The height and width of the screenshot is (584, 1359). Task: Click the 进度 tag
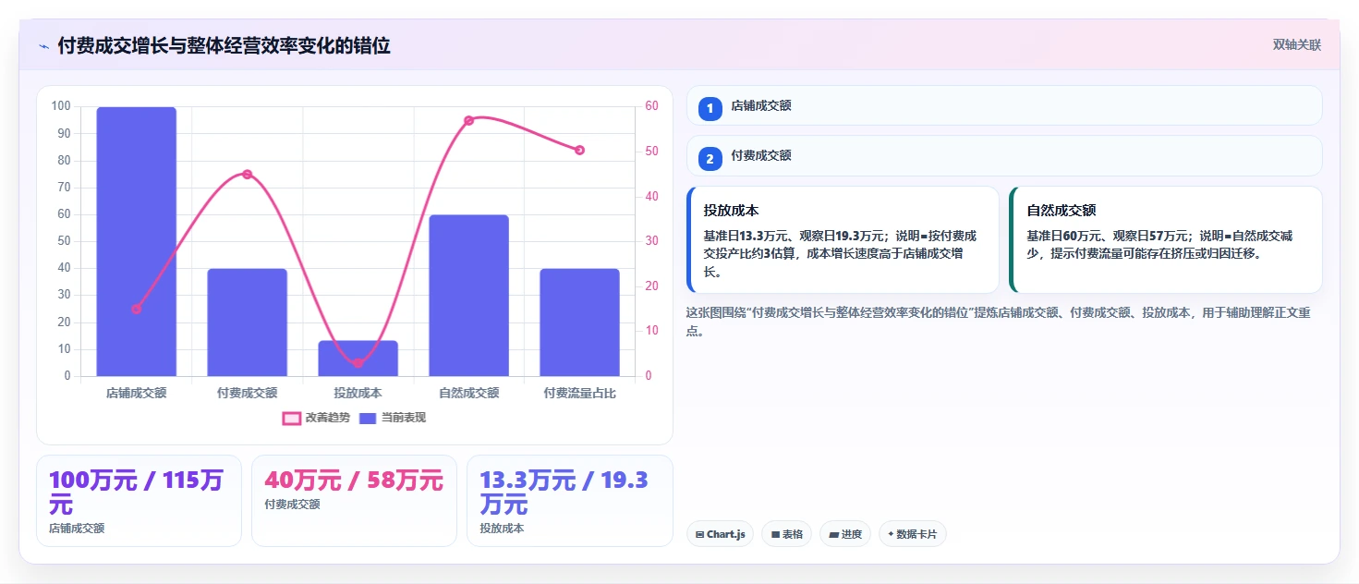pos(844,534)
